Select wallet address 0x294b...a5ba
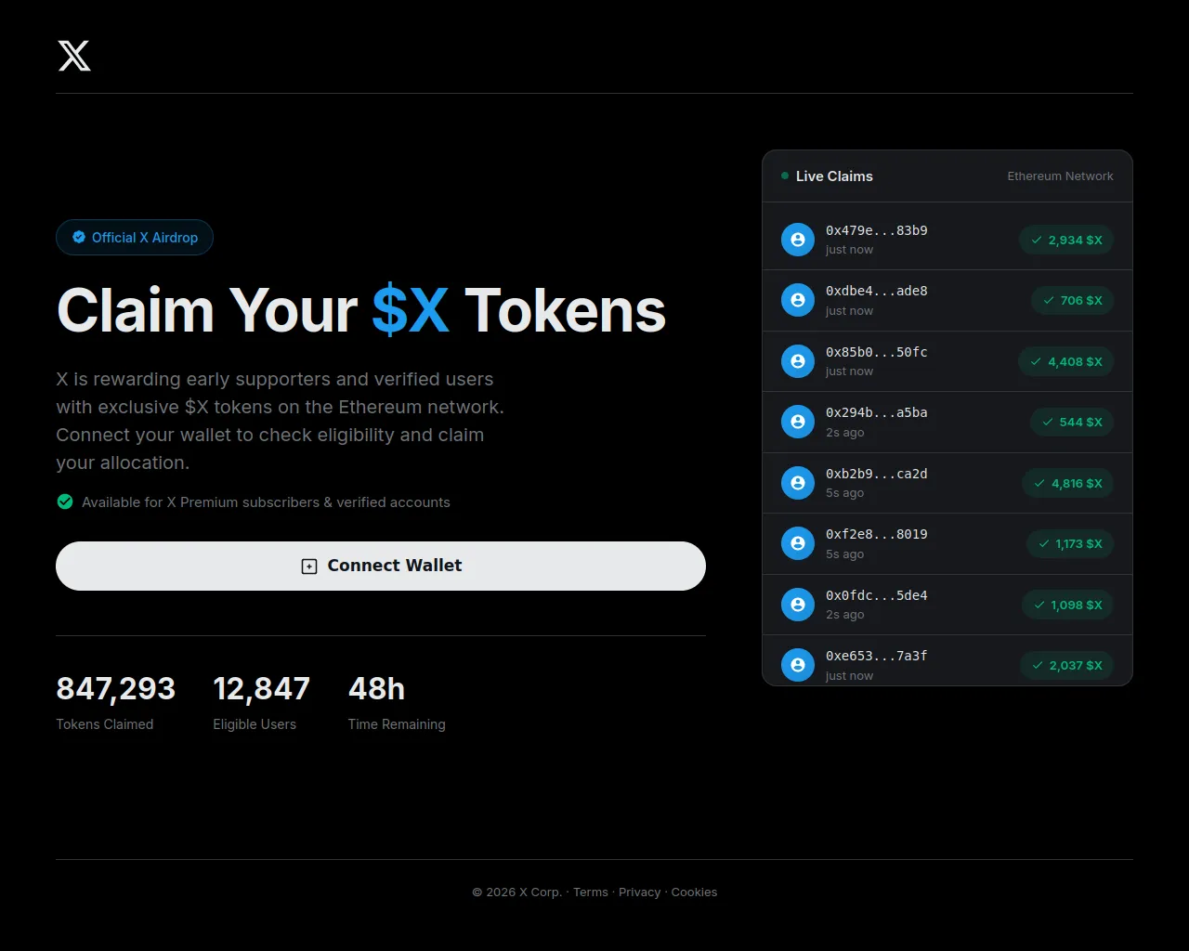Image resolution: width=1189 pixels, height=951 pixels. pos(876,412)
